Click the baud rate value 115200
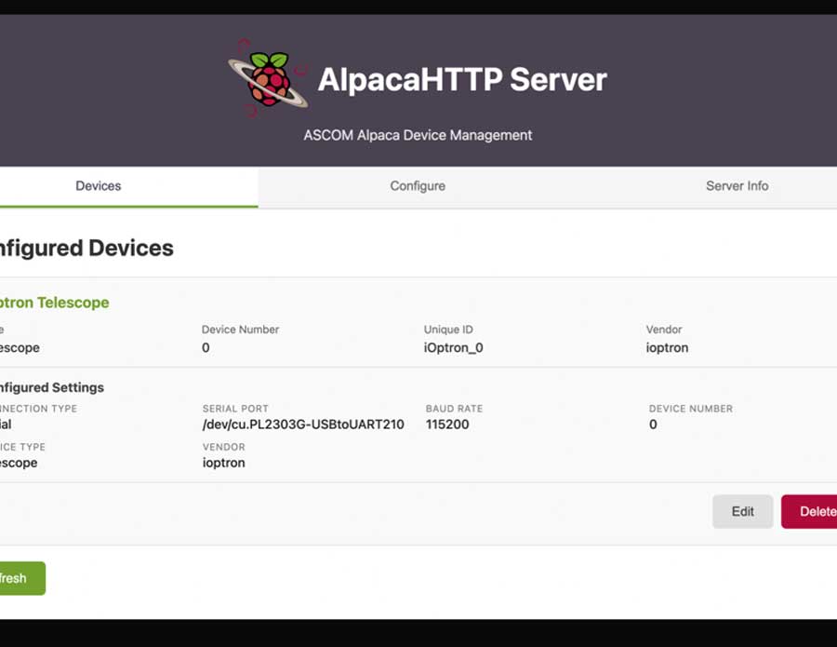Screen dimensions: 837x647 [447, 425]
